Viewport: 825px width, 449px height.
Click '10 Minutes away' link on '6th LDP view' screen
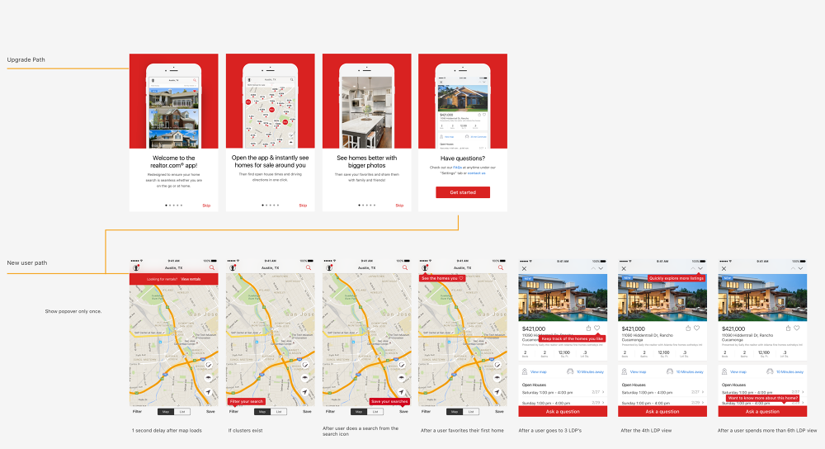pos(790,371)
